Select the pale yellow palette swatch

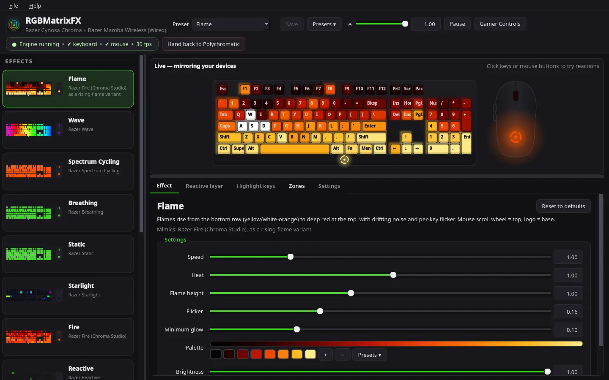(x=310, y=354)
